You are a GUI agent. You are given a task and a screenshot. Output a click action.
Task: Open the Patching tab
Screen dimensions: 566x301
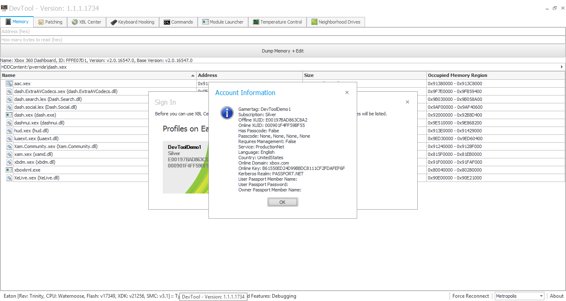50,22
